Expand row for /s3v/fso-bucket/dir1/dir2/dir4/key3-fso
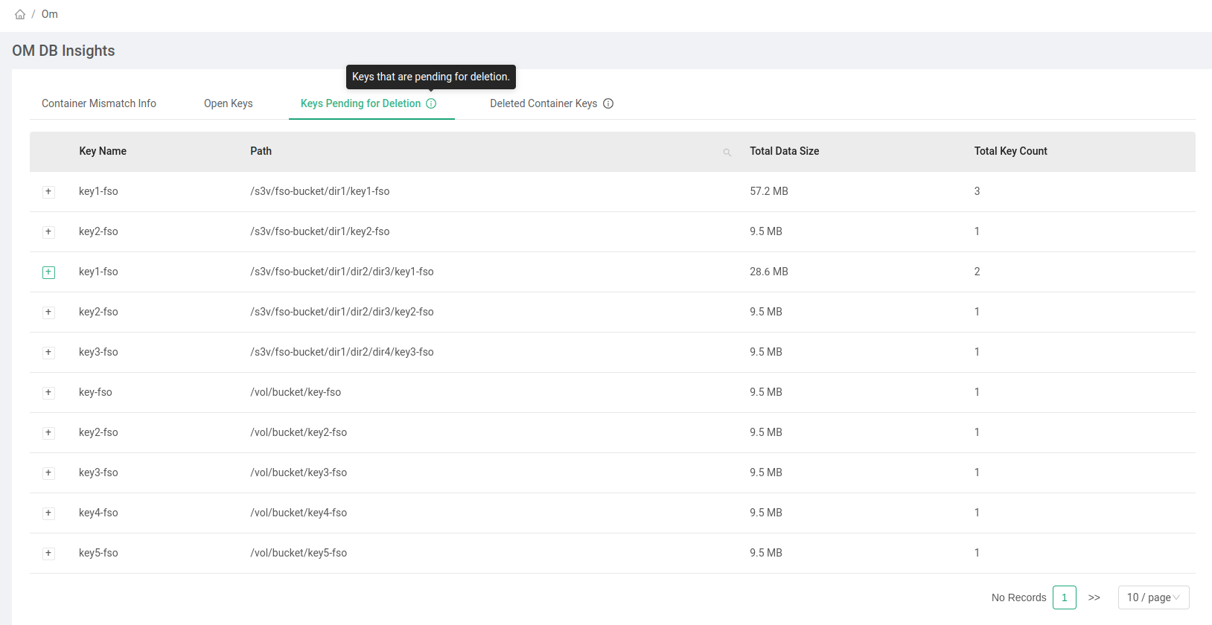Image resolution: width=1212 pixels, height=625 pixels. coord(48,353)
